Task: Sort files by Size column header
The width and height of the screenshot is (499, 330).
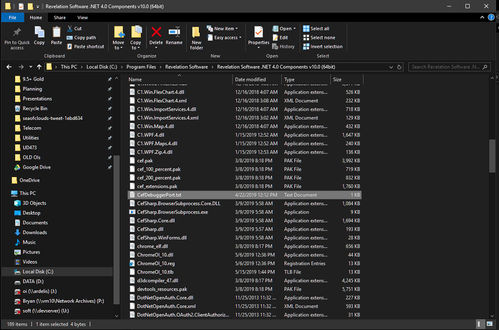Action: point(346,79)
